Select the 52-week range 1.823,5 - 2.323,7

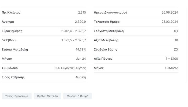coord(74,40)
